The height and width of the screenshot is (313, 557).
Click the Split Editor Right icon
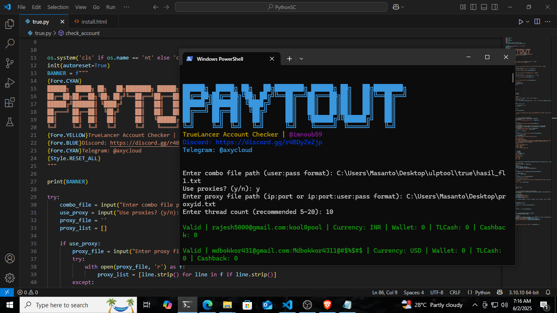pos(537,22)
